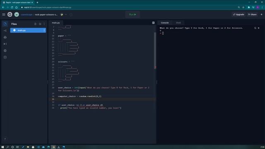Open the LearnScope username link
The width and height of the screenshot is (265, 149).
pyautogui.click(x=26, y=15)
